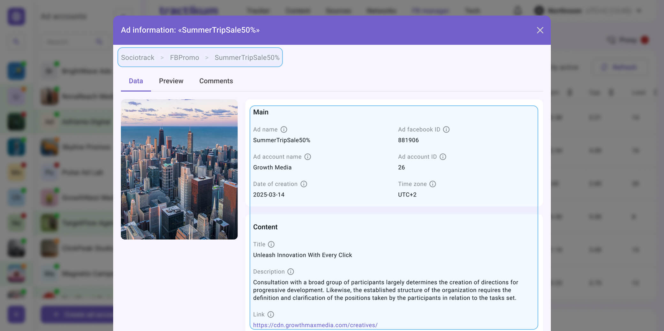Click info icon next to Link label
The width and height of the screenshot is (664, 331).
271,314
